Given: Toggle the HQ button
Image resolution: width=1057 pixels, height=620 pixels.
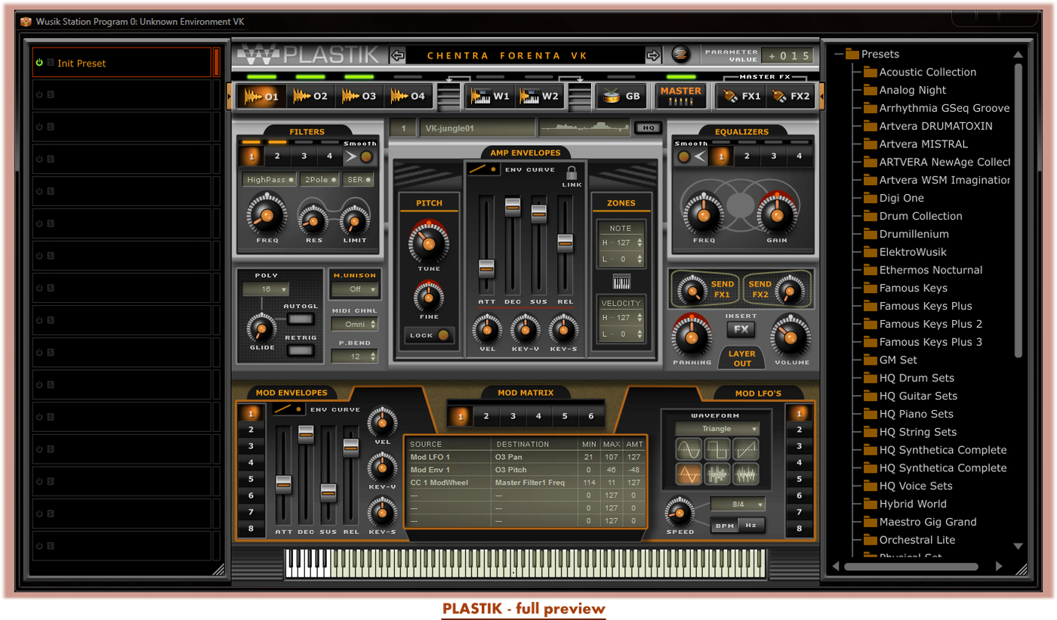Looking at the screenshot, I should tap(648, 128).
